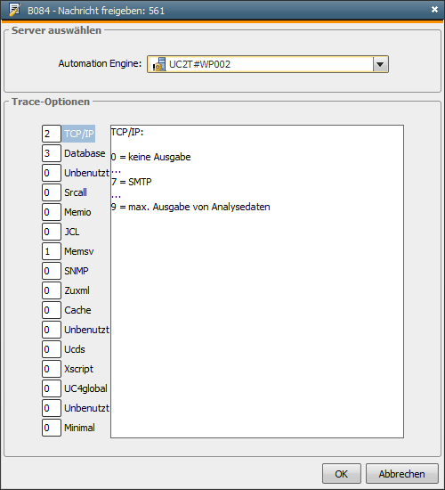
Task: Click the Minimal trace level field
Action: click(52, 428)
